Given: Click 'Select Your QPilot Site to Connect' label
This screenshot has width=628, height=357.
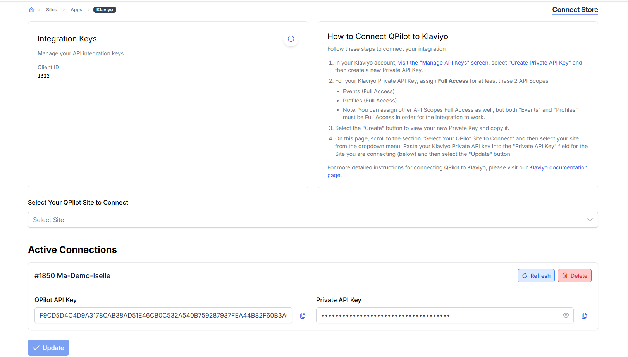Looking at the screenshot, I should coord(78,203).
